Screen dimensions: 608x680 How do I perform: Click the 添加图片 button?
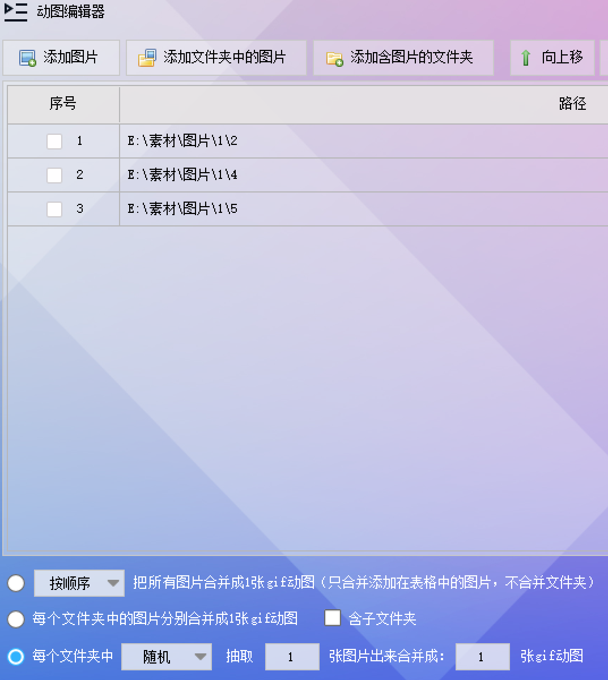click(x=61, y=57)
